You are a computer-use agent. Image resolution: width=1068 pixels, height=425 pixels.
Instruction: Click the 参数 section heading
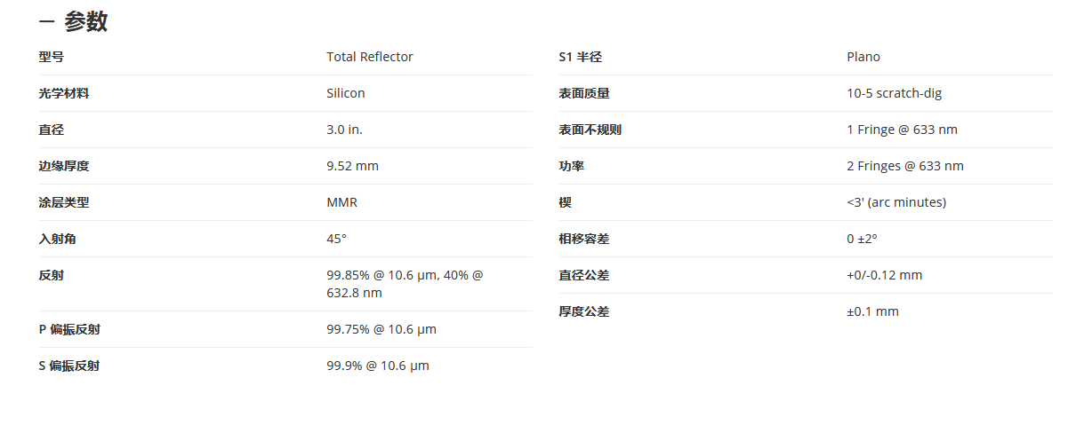pyautogui.click(x=85, y=22)
